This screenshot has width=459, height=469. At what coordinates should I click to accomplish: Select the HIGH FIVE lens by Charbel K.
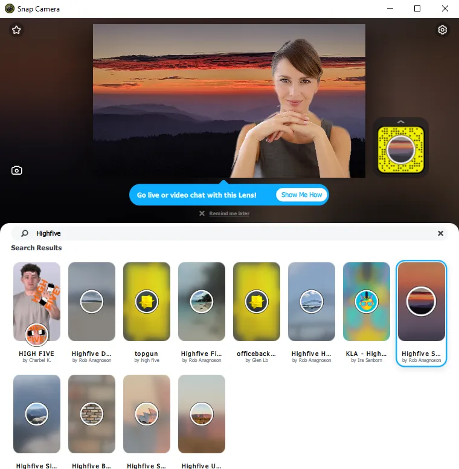click(37, 302)
